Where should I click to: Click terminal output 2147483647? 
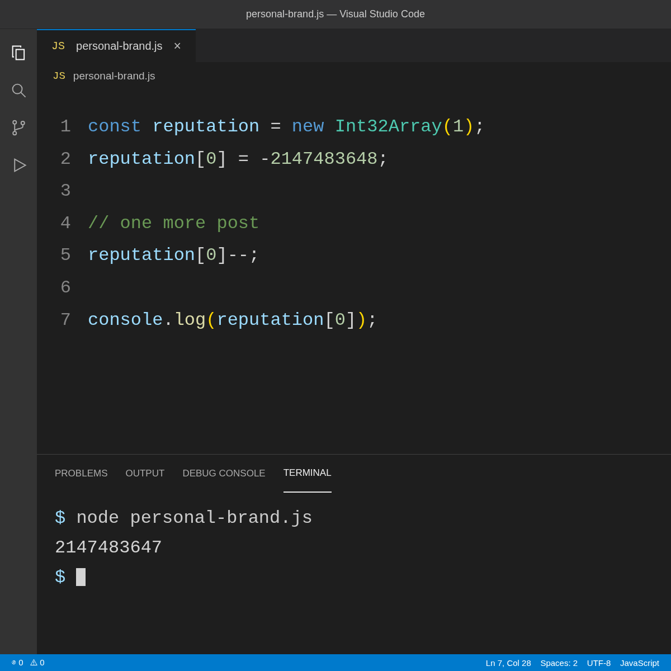pyautogui.click(x=108, y=548)
